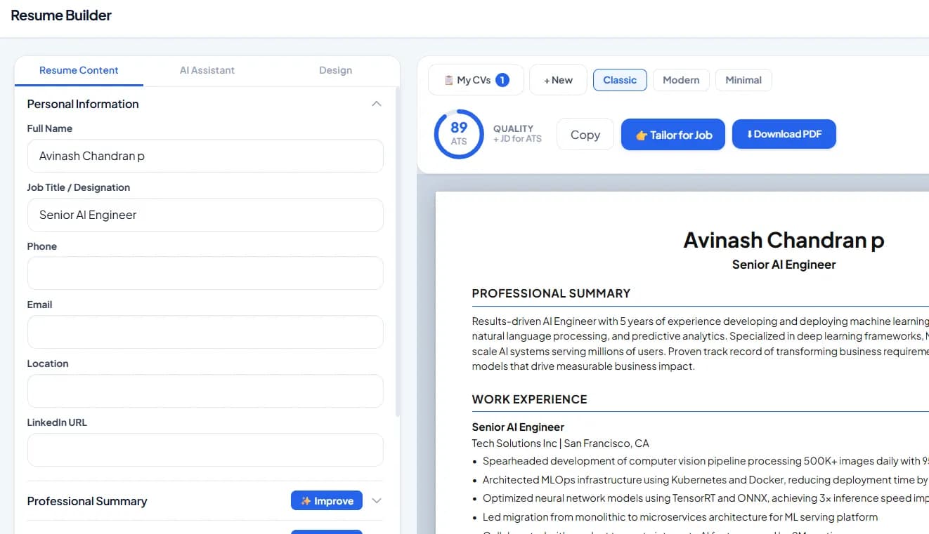Image resolution: width=929 pixels, height=534 pixels.
Task: Open the AI Assistant tab
Action: [207, 70]
